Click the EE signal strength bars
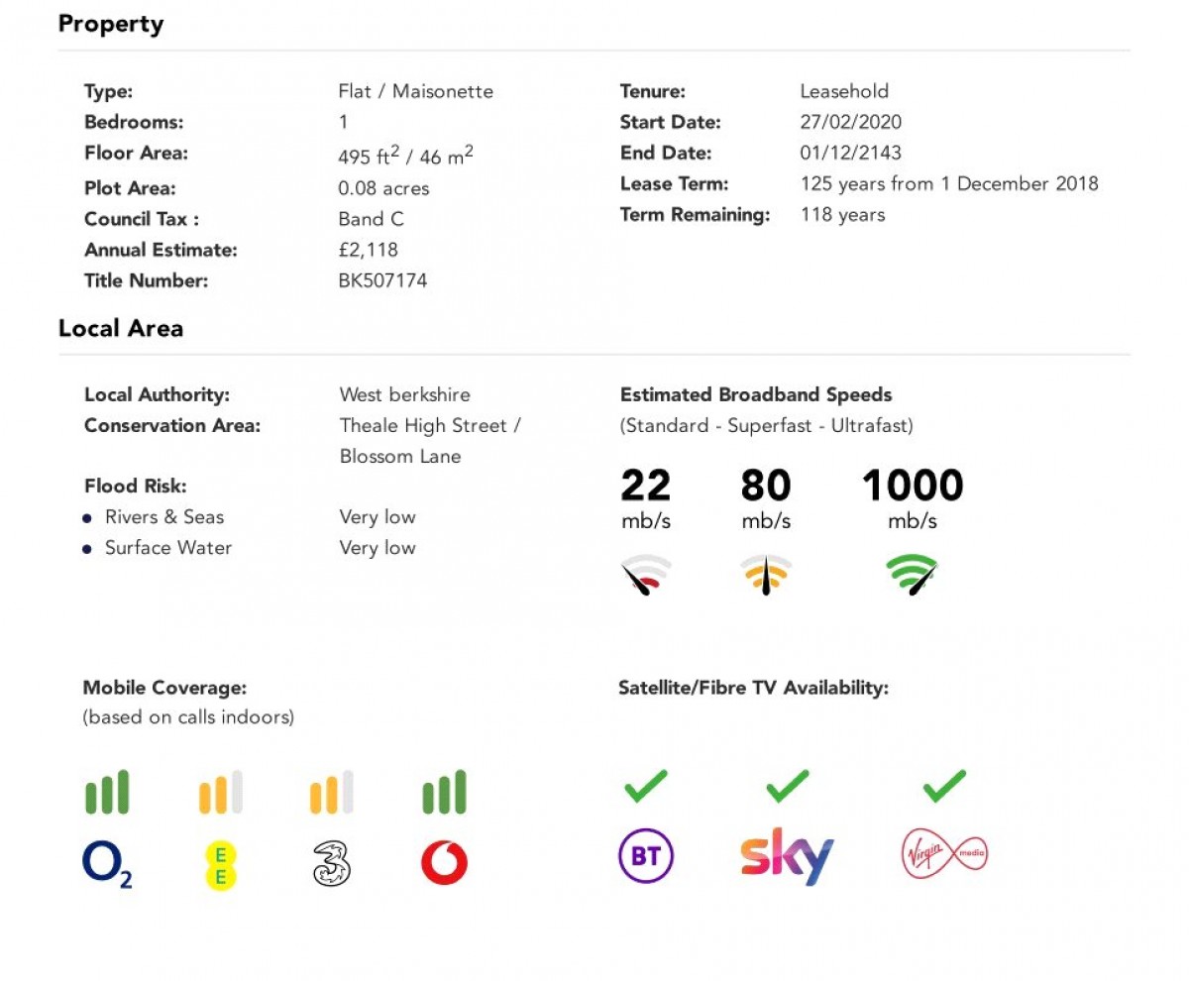 click(220, 793)
